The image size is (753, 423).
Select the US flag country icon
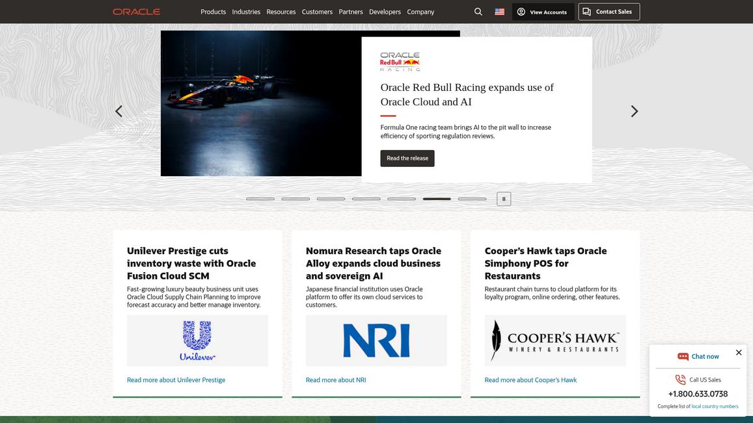(x=499, y=12)
